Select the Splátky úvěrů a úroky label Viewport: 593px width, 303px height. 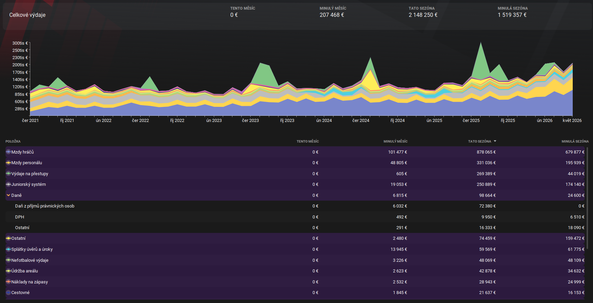tap(32, 249)
